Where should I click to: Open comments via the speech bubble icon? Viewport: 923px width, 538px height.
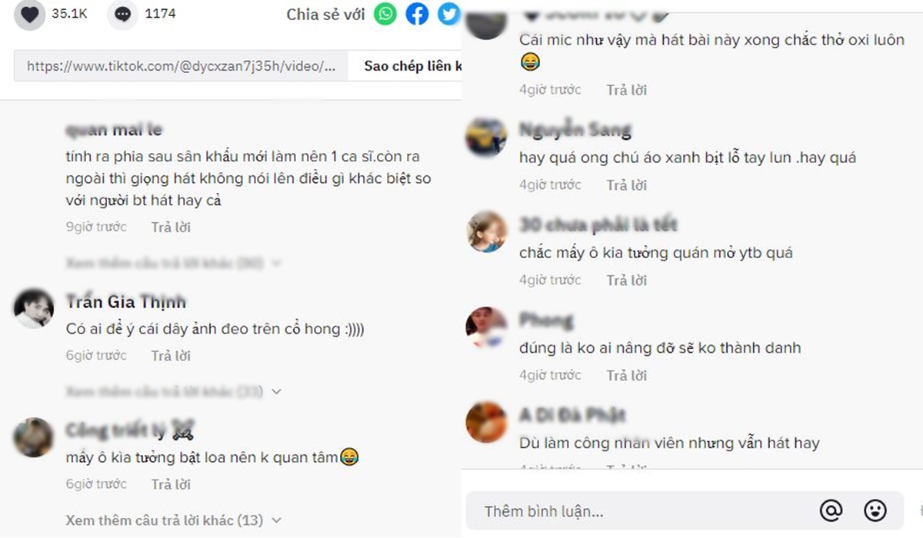point(122,15)
